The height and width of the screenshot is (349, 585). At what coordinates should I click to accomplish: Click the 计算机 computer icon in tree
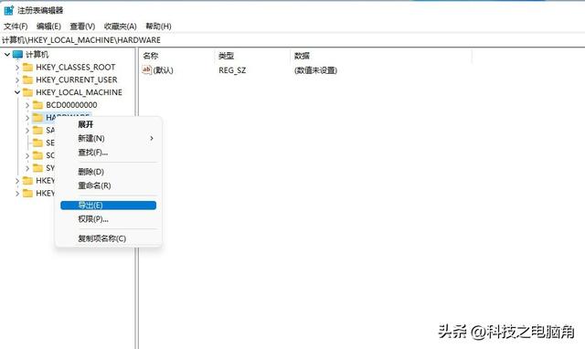(17, 55)
